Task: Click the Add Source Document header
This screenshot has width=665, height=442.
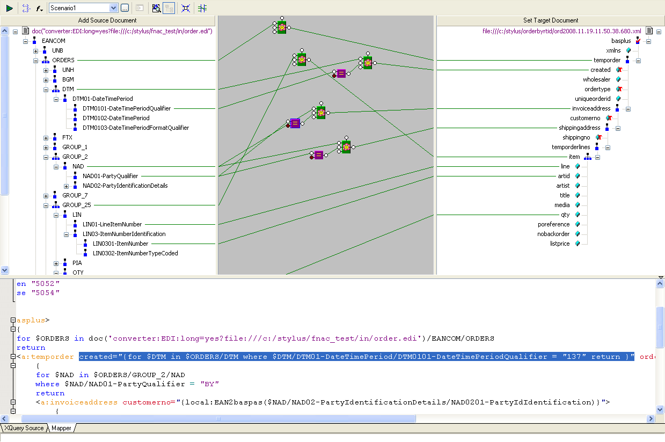Action: click(107, 20)
